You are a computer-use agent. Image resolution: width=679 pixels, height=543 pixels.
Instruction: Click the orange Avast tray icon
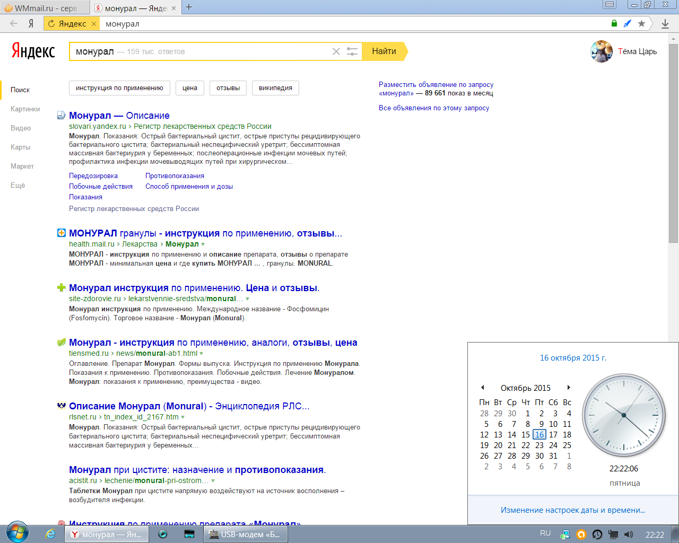[581, 535]
